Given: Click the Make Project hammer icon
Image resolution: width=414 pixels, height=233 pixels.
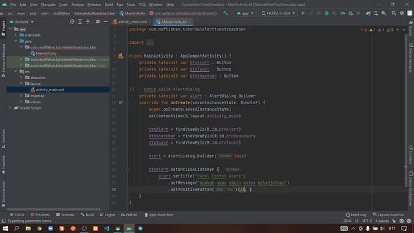Looking at the screenshot, I should 225,13.
